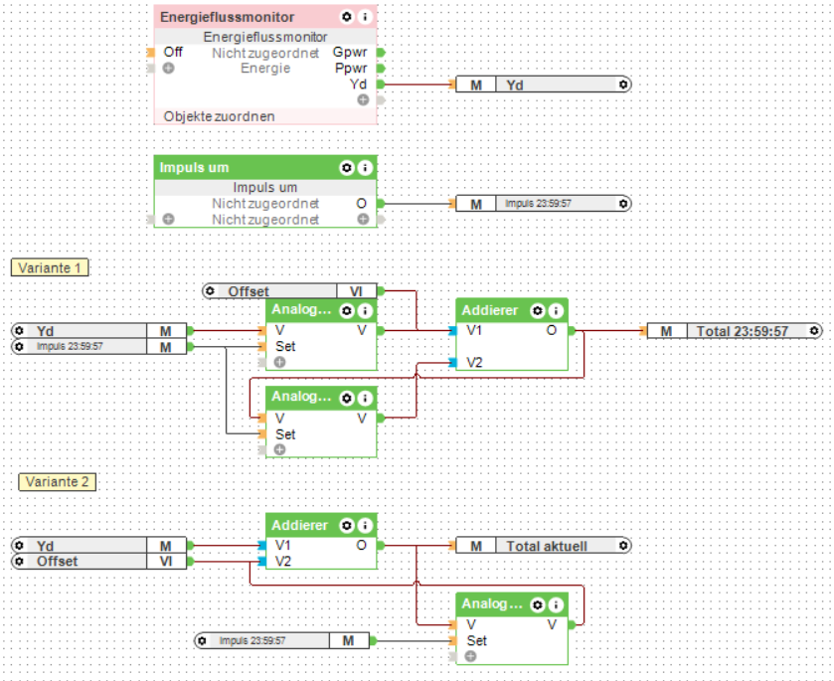Screen dimensions: 834x681
Task: Open gear icon on Variante 1 Addierer
Action: pyautogui.click(x=537, y=311)
